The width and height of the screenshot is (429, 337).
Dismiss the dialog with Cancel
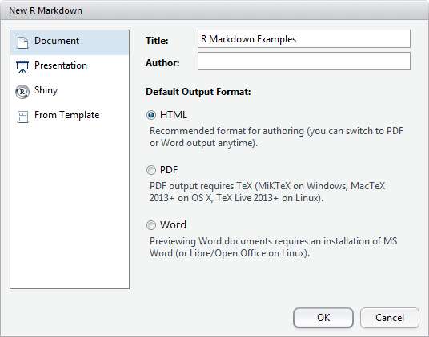pos(390,318)
